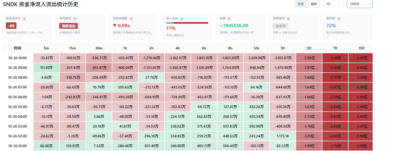Click the 15m column header
This screenshot has width=394, height=151.
(73, 48)
